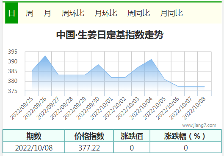The width and height of the screenshot is (224, 156).
Task: Click the 价格指数 column header
Action: pyautogui.click(x=89, y=136)
